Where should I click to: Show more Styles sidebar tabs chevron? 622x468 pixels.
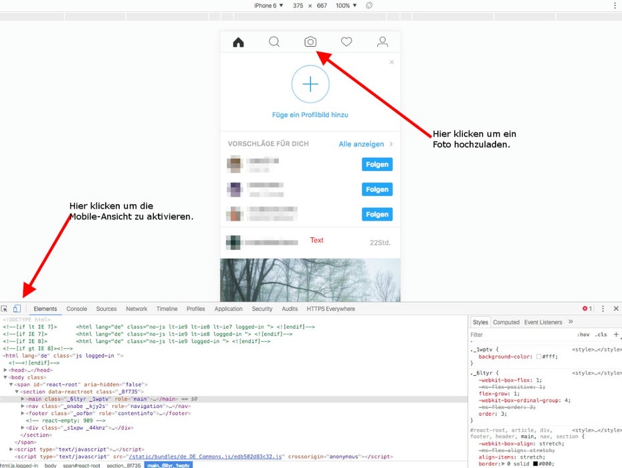[x=571, y=322]
